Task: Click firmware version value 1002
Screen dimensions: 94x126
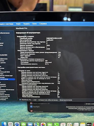Action: (x=48, y=45)
